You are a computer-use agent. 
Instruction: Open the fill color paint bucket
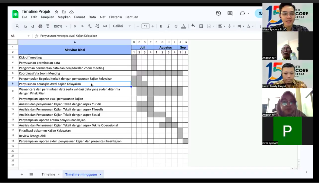(193, 26)
